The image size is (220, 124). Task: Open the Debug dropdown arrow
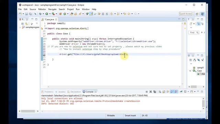pos(43,14)
